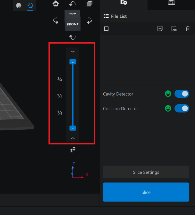Click the top handle of clipping slider

pos(73,62)
